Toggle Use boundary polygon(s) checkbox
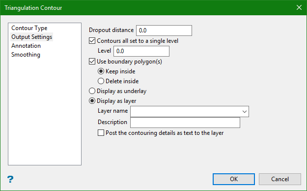This screenshot has width=307, height=191. point(92,62)
